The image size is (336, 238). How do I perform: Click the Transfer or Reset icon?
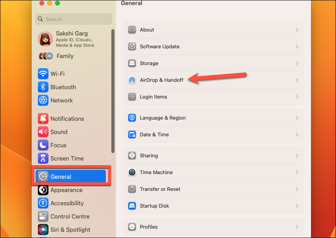[132, 189]
